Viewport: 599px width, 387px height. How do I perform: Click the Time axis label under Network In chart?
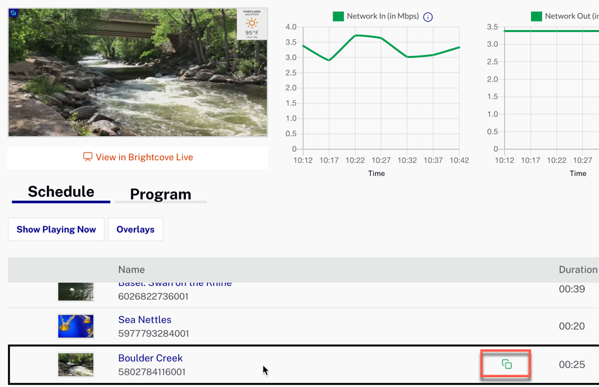[x=376, y=173]
